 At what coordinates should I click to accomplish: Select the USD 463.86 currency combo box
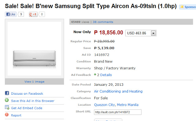click(x=141, y=33)
